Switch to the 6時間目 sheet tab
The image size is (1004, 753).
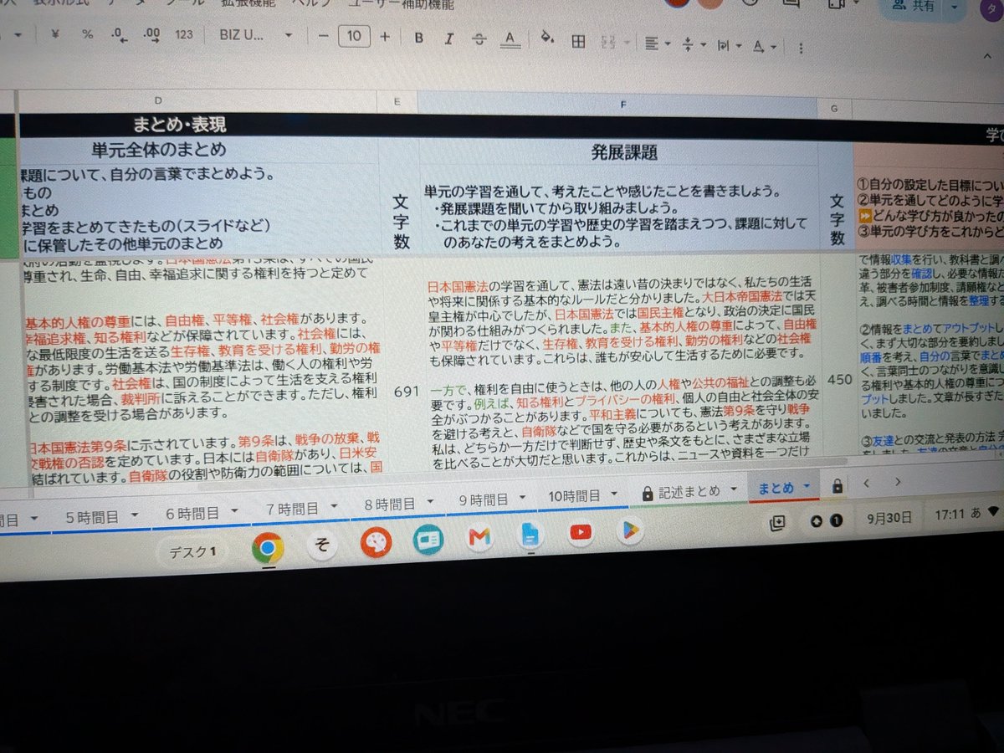coord(201,512)
